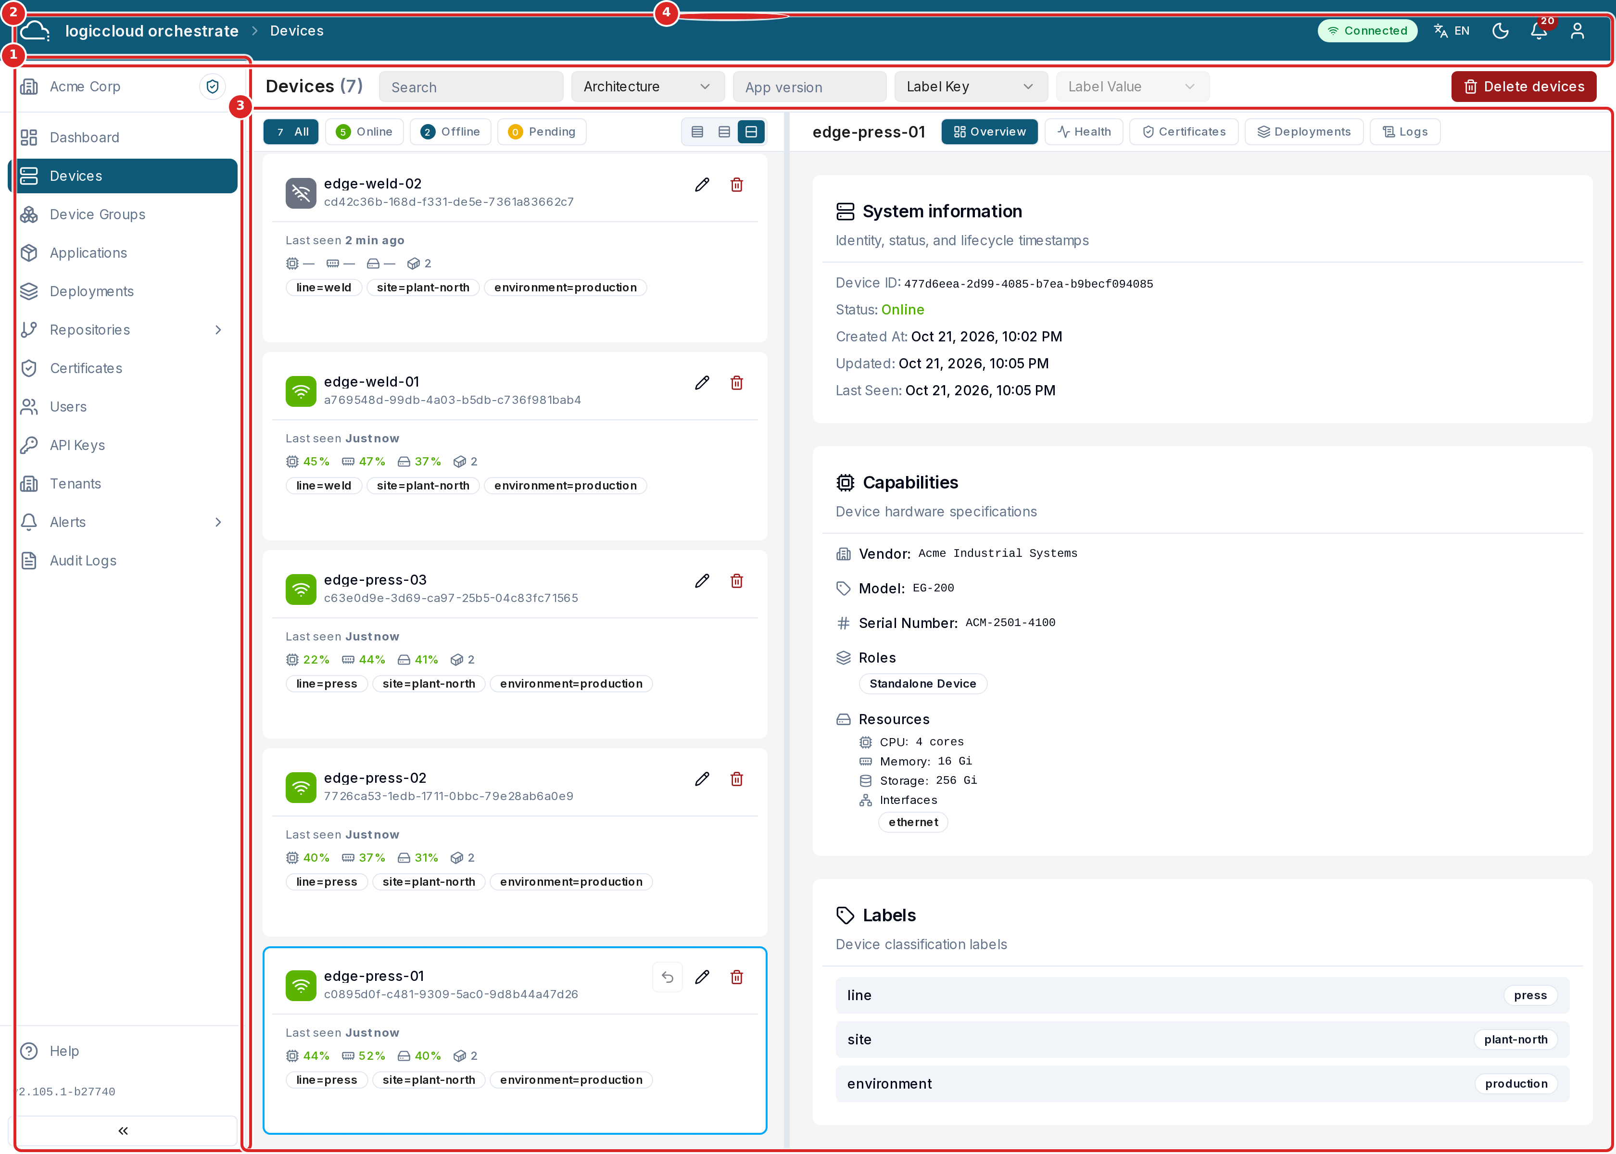
Task: Delete edge-press-02 using trash icon
Action: coord(737,779)
